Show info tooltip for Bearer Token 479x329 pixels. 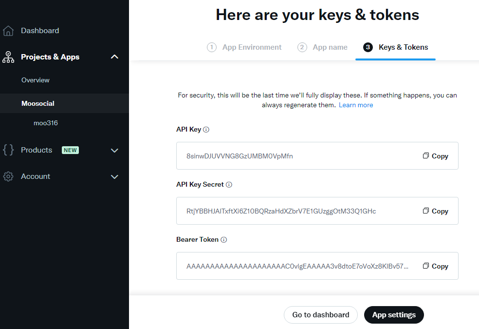(x=224, y=240)
